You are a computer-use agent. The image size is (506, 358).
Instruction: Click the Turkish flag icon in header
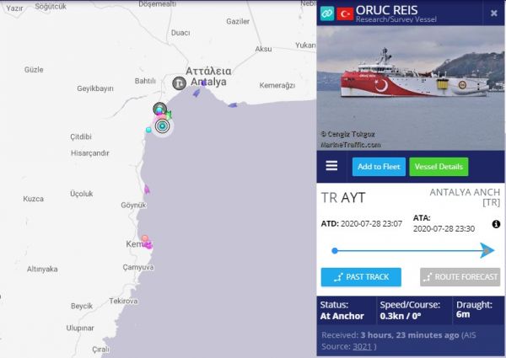pos(345,14)
